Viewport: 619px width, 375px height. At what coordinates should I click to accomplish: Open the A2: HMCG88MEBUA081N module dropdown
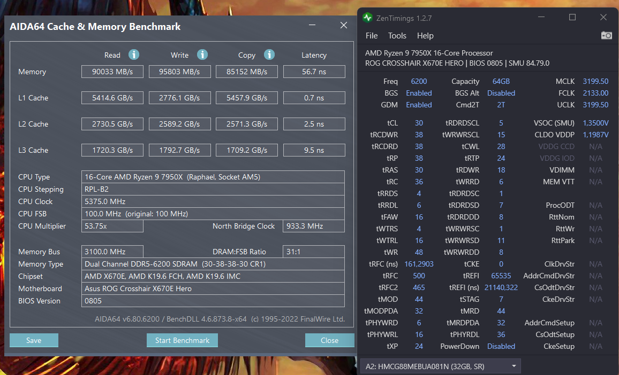(441, 366)
